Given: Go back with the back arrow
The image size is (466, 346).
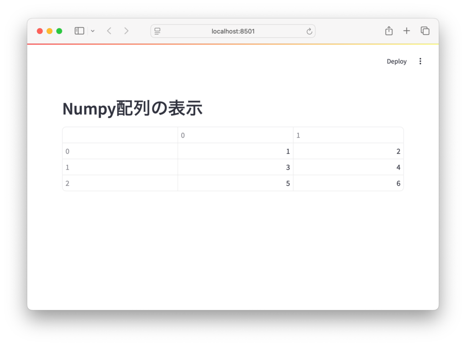Looking at the screenshot, I should click(109, 31).
